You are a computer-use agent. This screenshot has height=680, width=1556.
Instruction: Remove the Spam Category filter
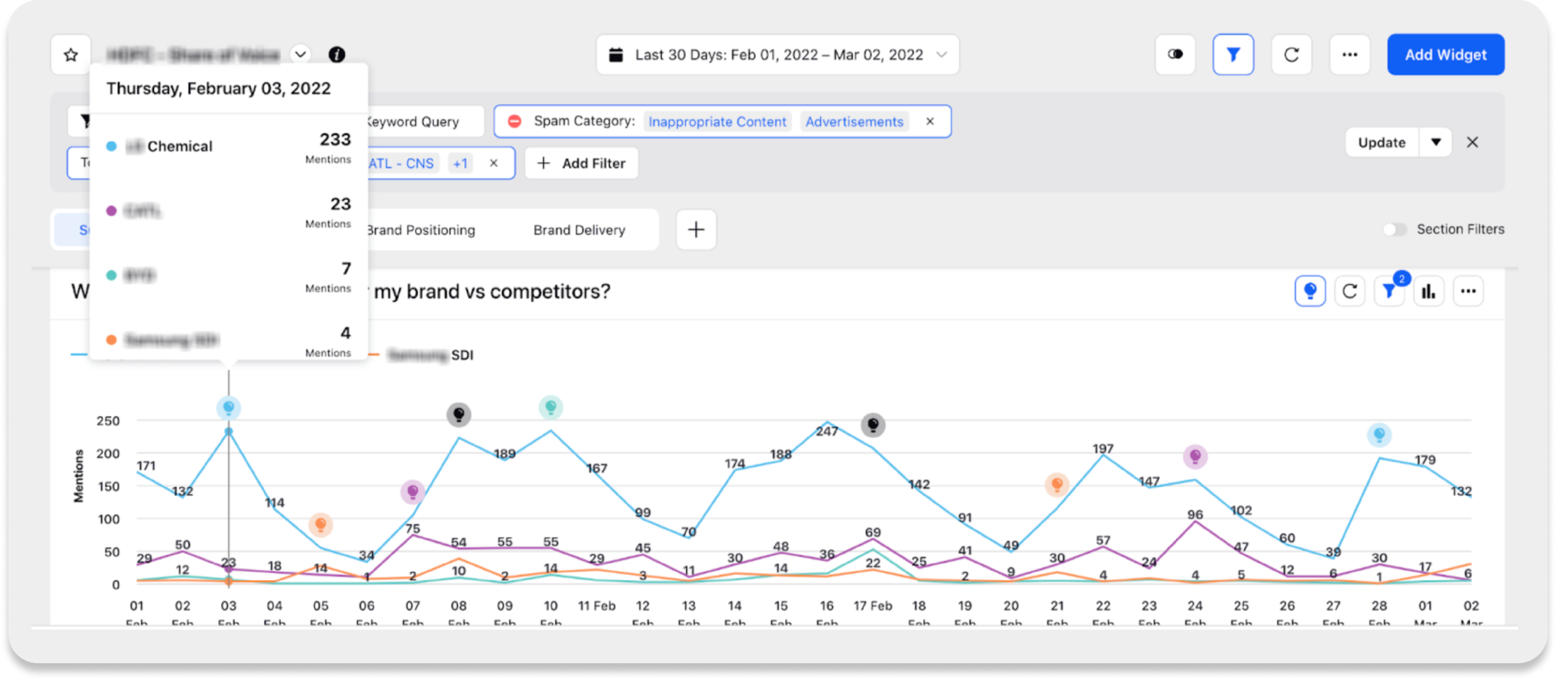930,121
